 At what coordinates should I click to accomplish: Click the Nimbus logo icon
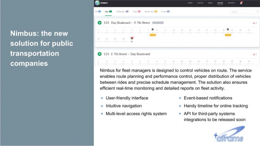[97, 3]
